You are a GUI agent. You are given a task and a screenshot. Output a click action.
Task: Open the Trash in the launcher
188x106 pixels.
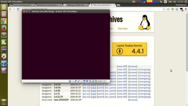(x=4, y=102)
